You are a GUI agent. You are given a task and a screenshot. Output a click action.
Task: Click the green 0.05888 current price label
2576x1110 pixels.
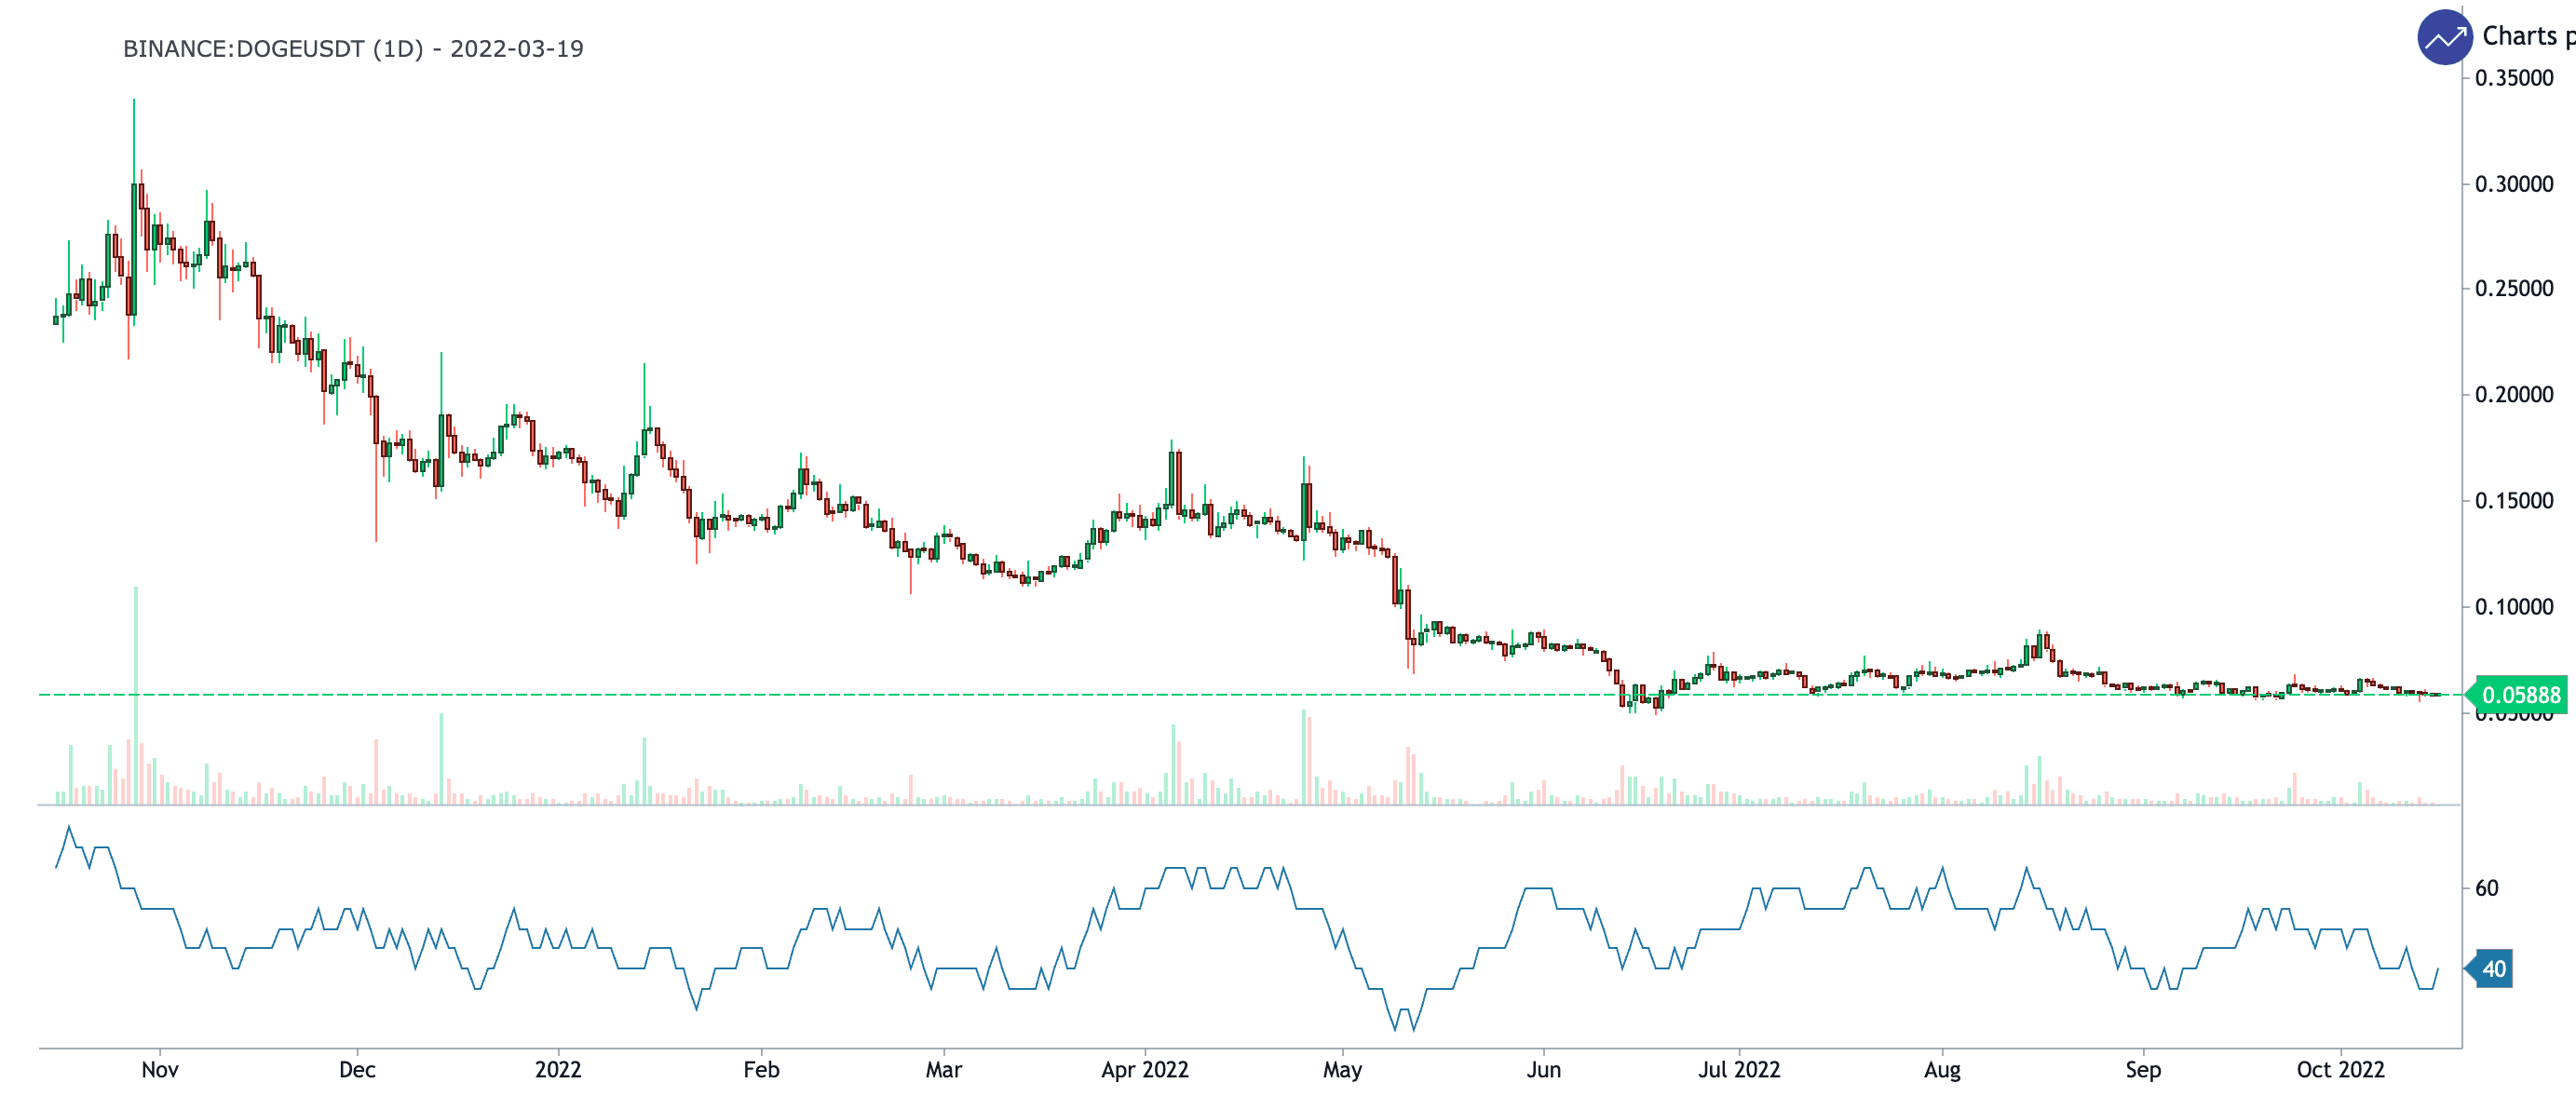[x=2520, y=695]
